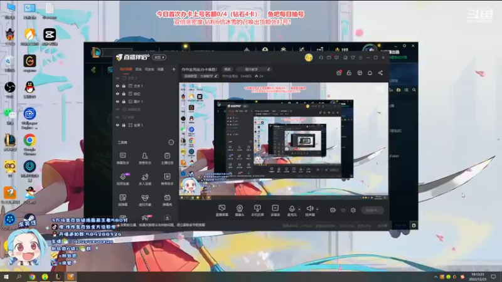
Task: Click the share icon above the preview
Action: click(x=380, y=73)
